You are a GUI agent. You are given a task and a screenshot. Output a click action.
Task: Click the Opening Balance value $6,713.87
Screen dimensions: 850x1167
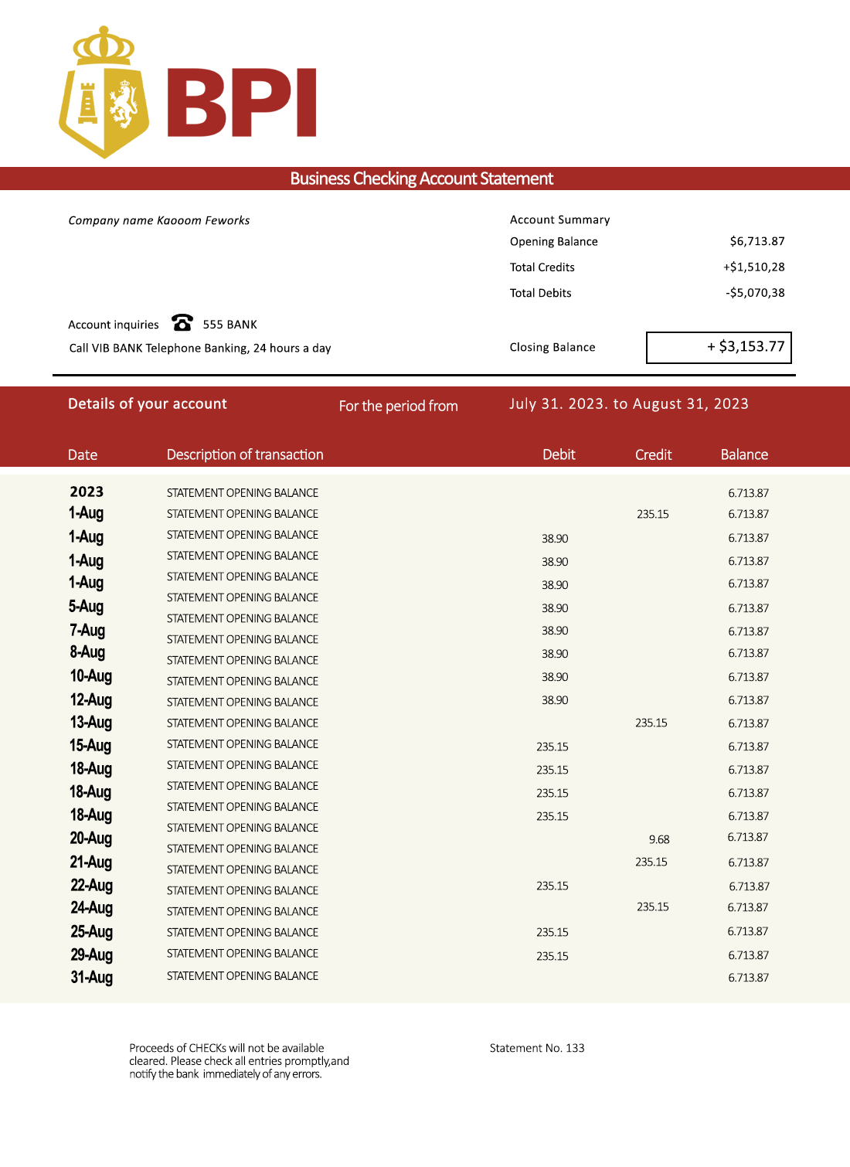tap(756, 241)
